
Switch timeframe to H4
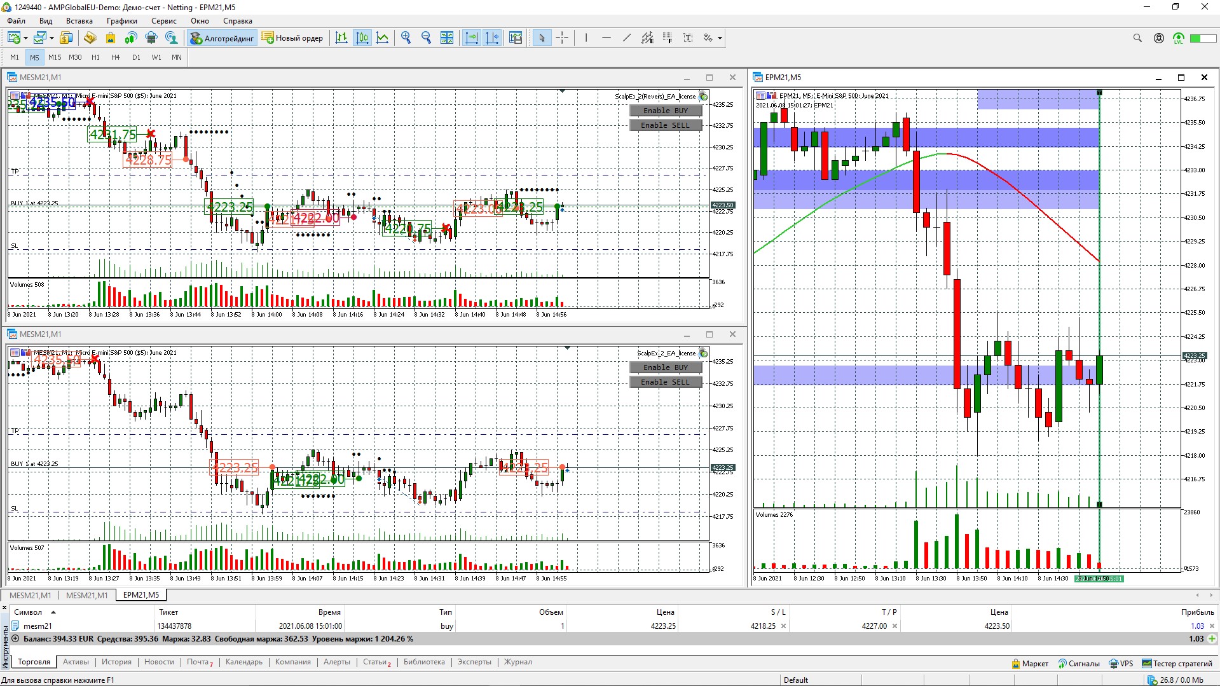coord(116,57)
